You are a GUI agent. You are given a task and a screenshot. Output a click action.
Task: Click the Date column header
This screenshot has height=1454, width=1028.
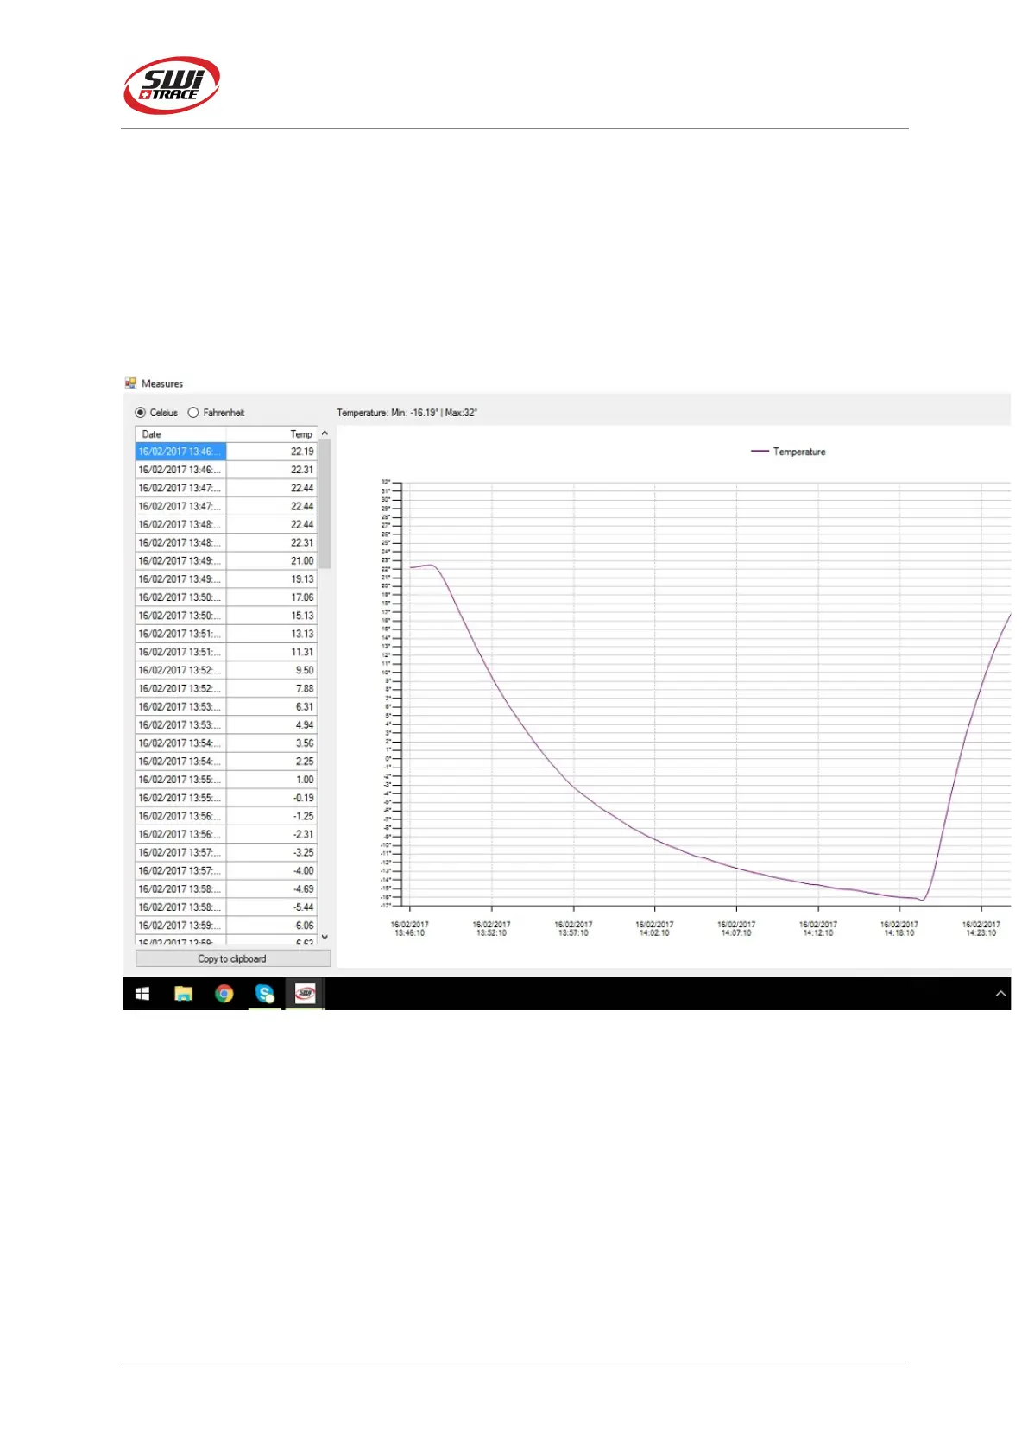click(x=180, y=434)
